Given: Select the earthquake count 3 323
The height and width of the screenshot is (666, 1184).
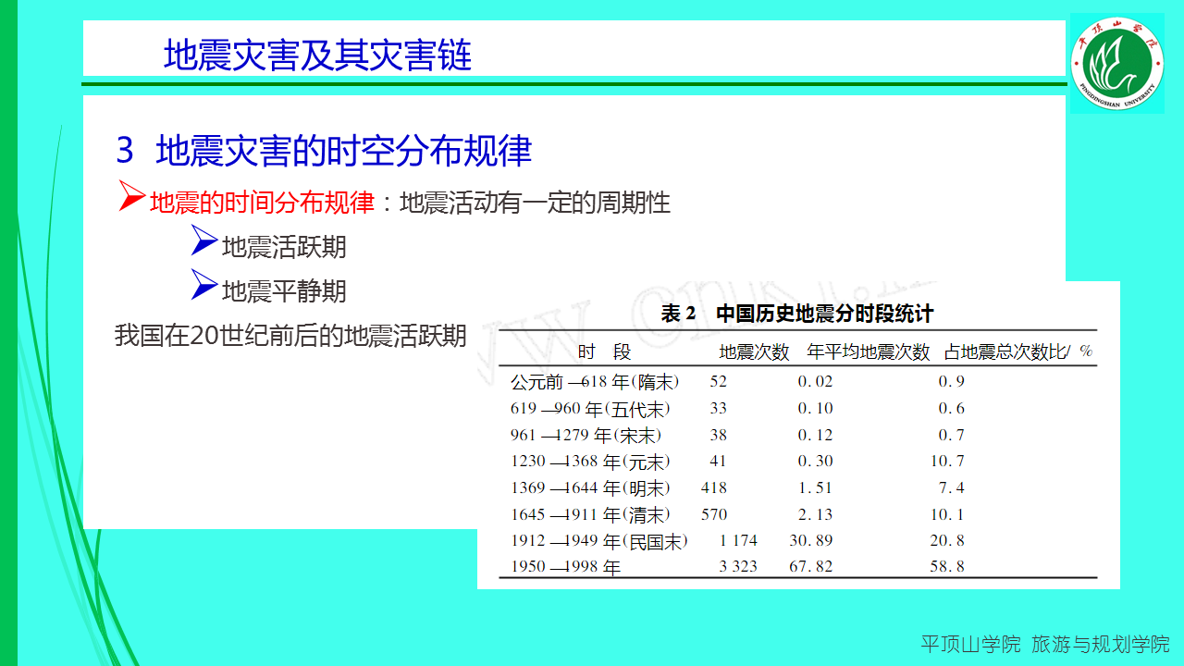Looking at the screenshot, I should coord(738,567).
